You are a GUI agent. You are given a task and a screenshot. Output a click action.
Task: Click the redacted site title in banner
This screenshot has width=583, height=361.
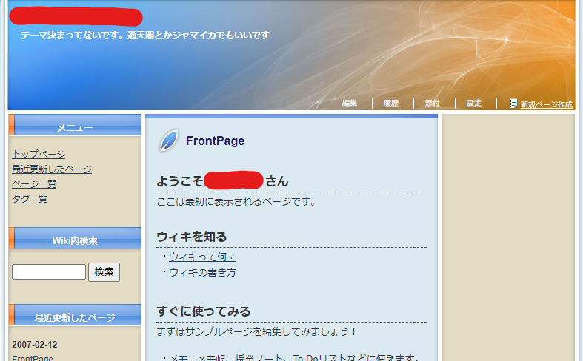click(76, 17)
